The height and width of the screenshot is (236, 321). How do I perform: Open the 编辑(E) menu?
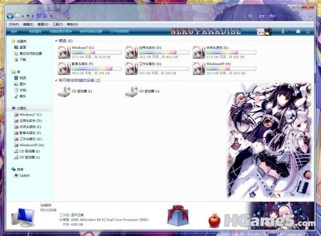(28, 24)
